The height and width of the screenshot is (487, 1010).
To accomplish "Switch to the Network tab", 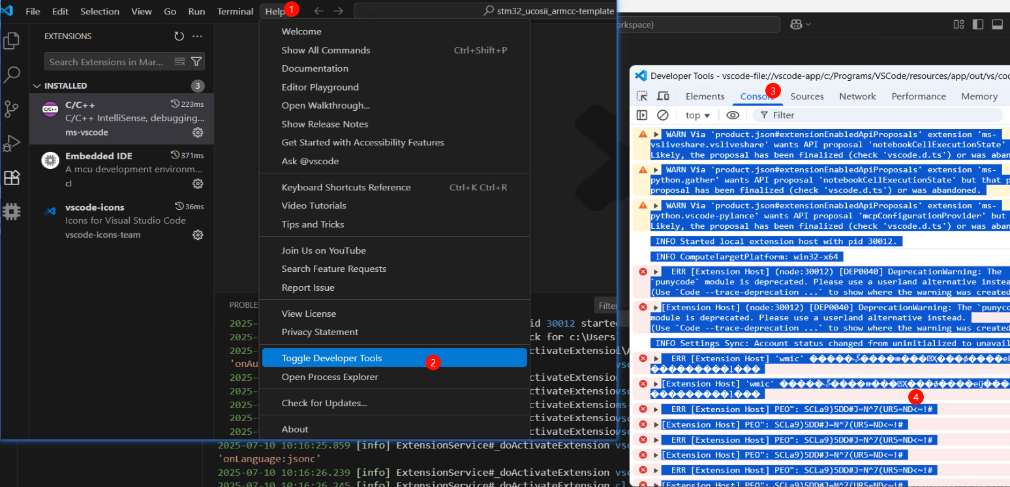I will pyautogui.click(x=857, y=96).
